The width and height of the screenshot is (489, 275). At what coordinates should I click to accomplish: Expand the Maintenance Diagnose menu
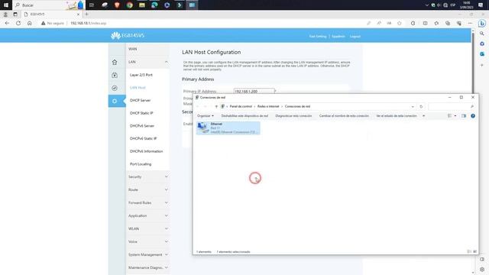(x=147, y=267)
